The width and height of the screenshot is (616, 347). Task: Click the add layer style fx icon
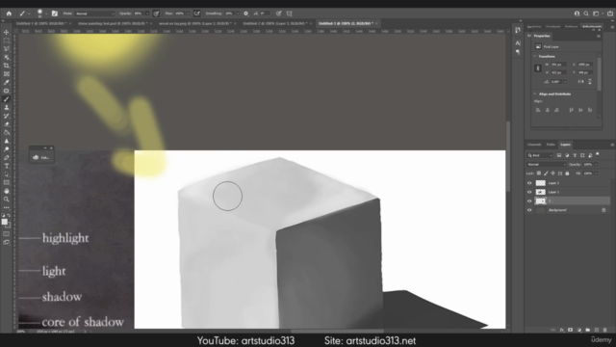(562, 330)
